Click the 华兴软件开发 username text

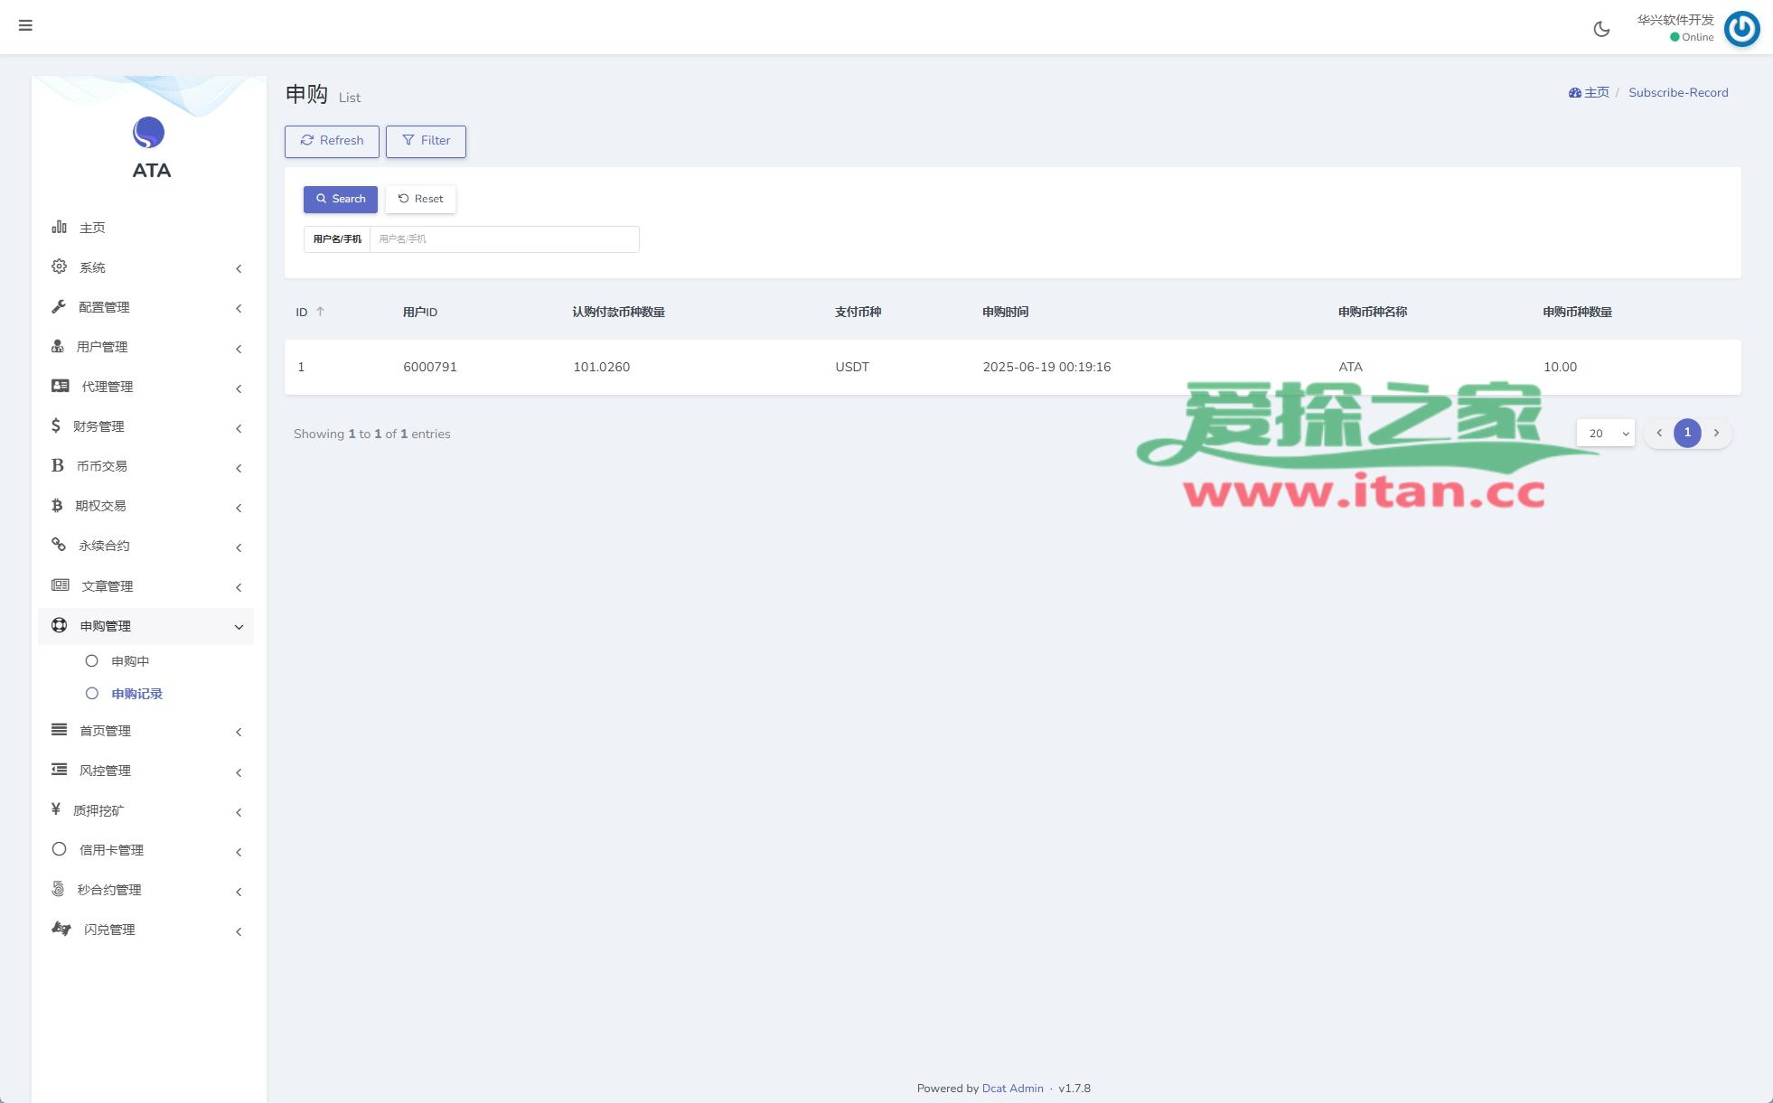(x=1675, y=20)
